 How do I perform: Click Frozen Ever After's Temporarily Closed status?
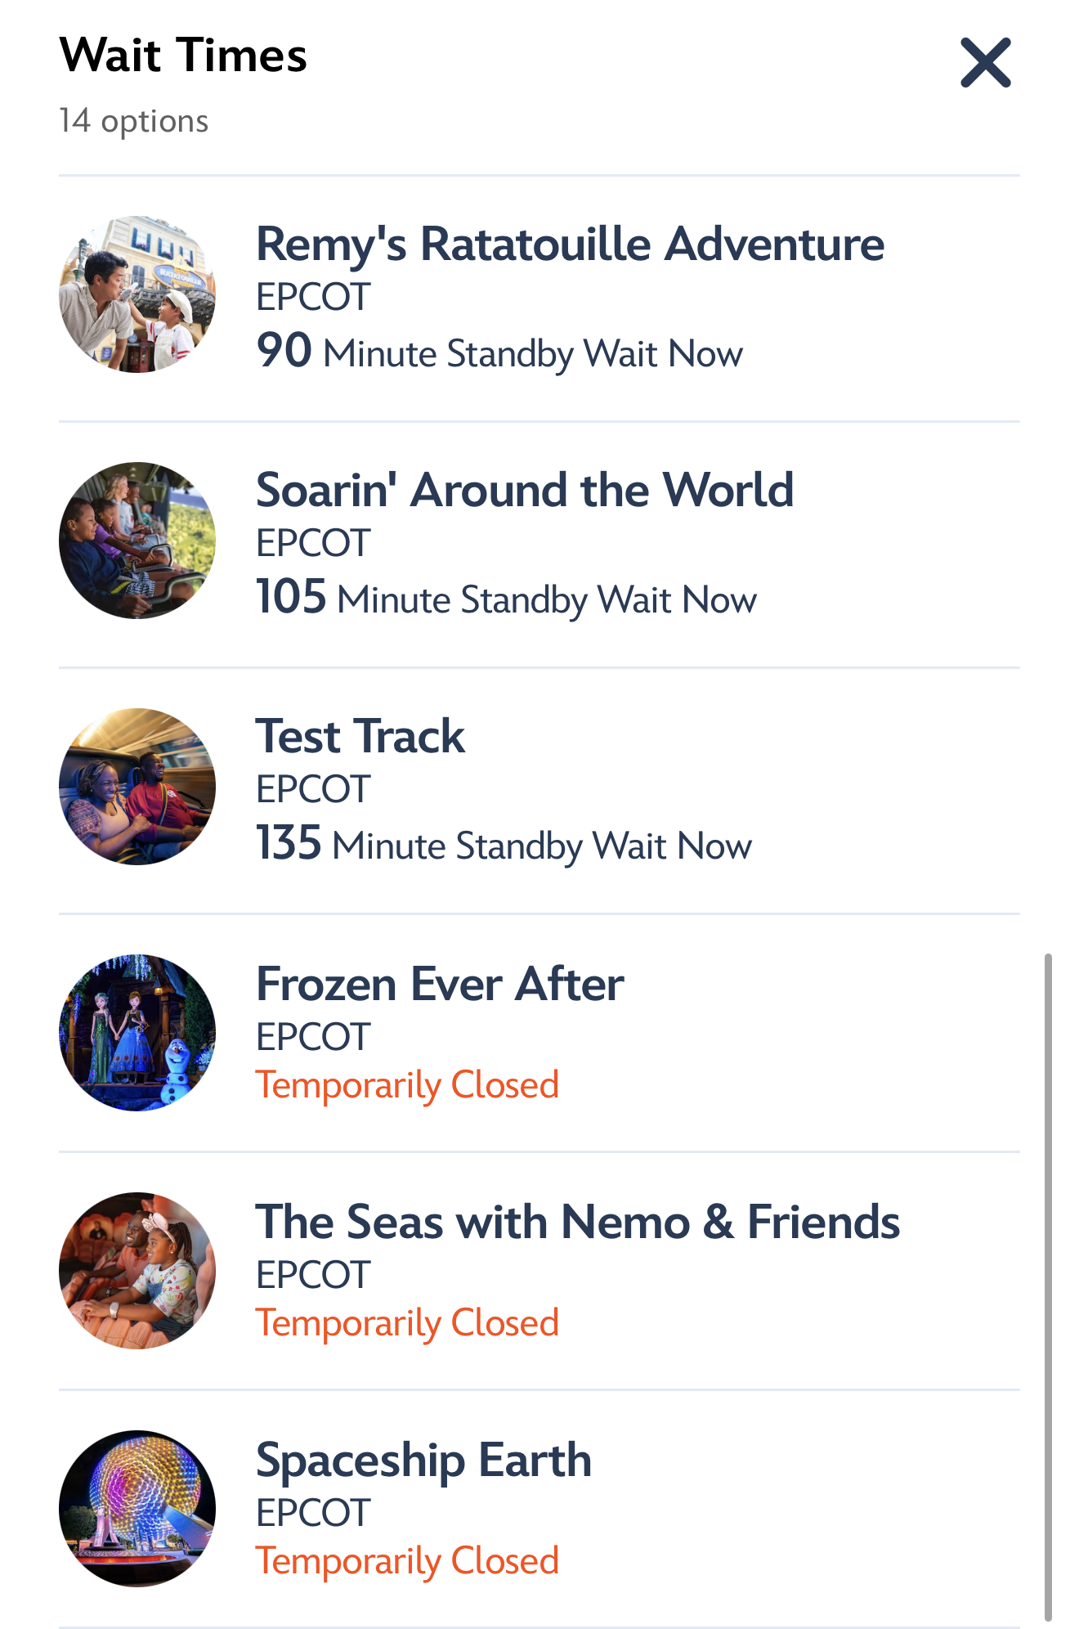pyautogui.click(x=407, y=1085)
